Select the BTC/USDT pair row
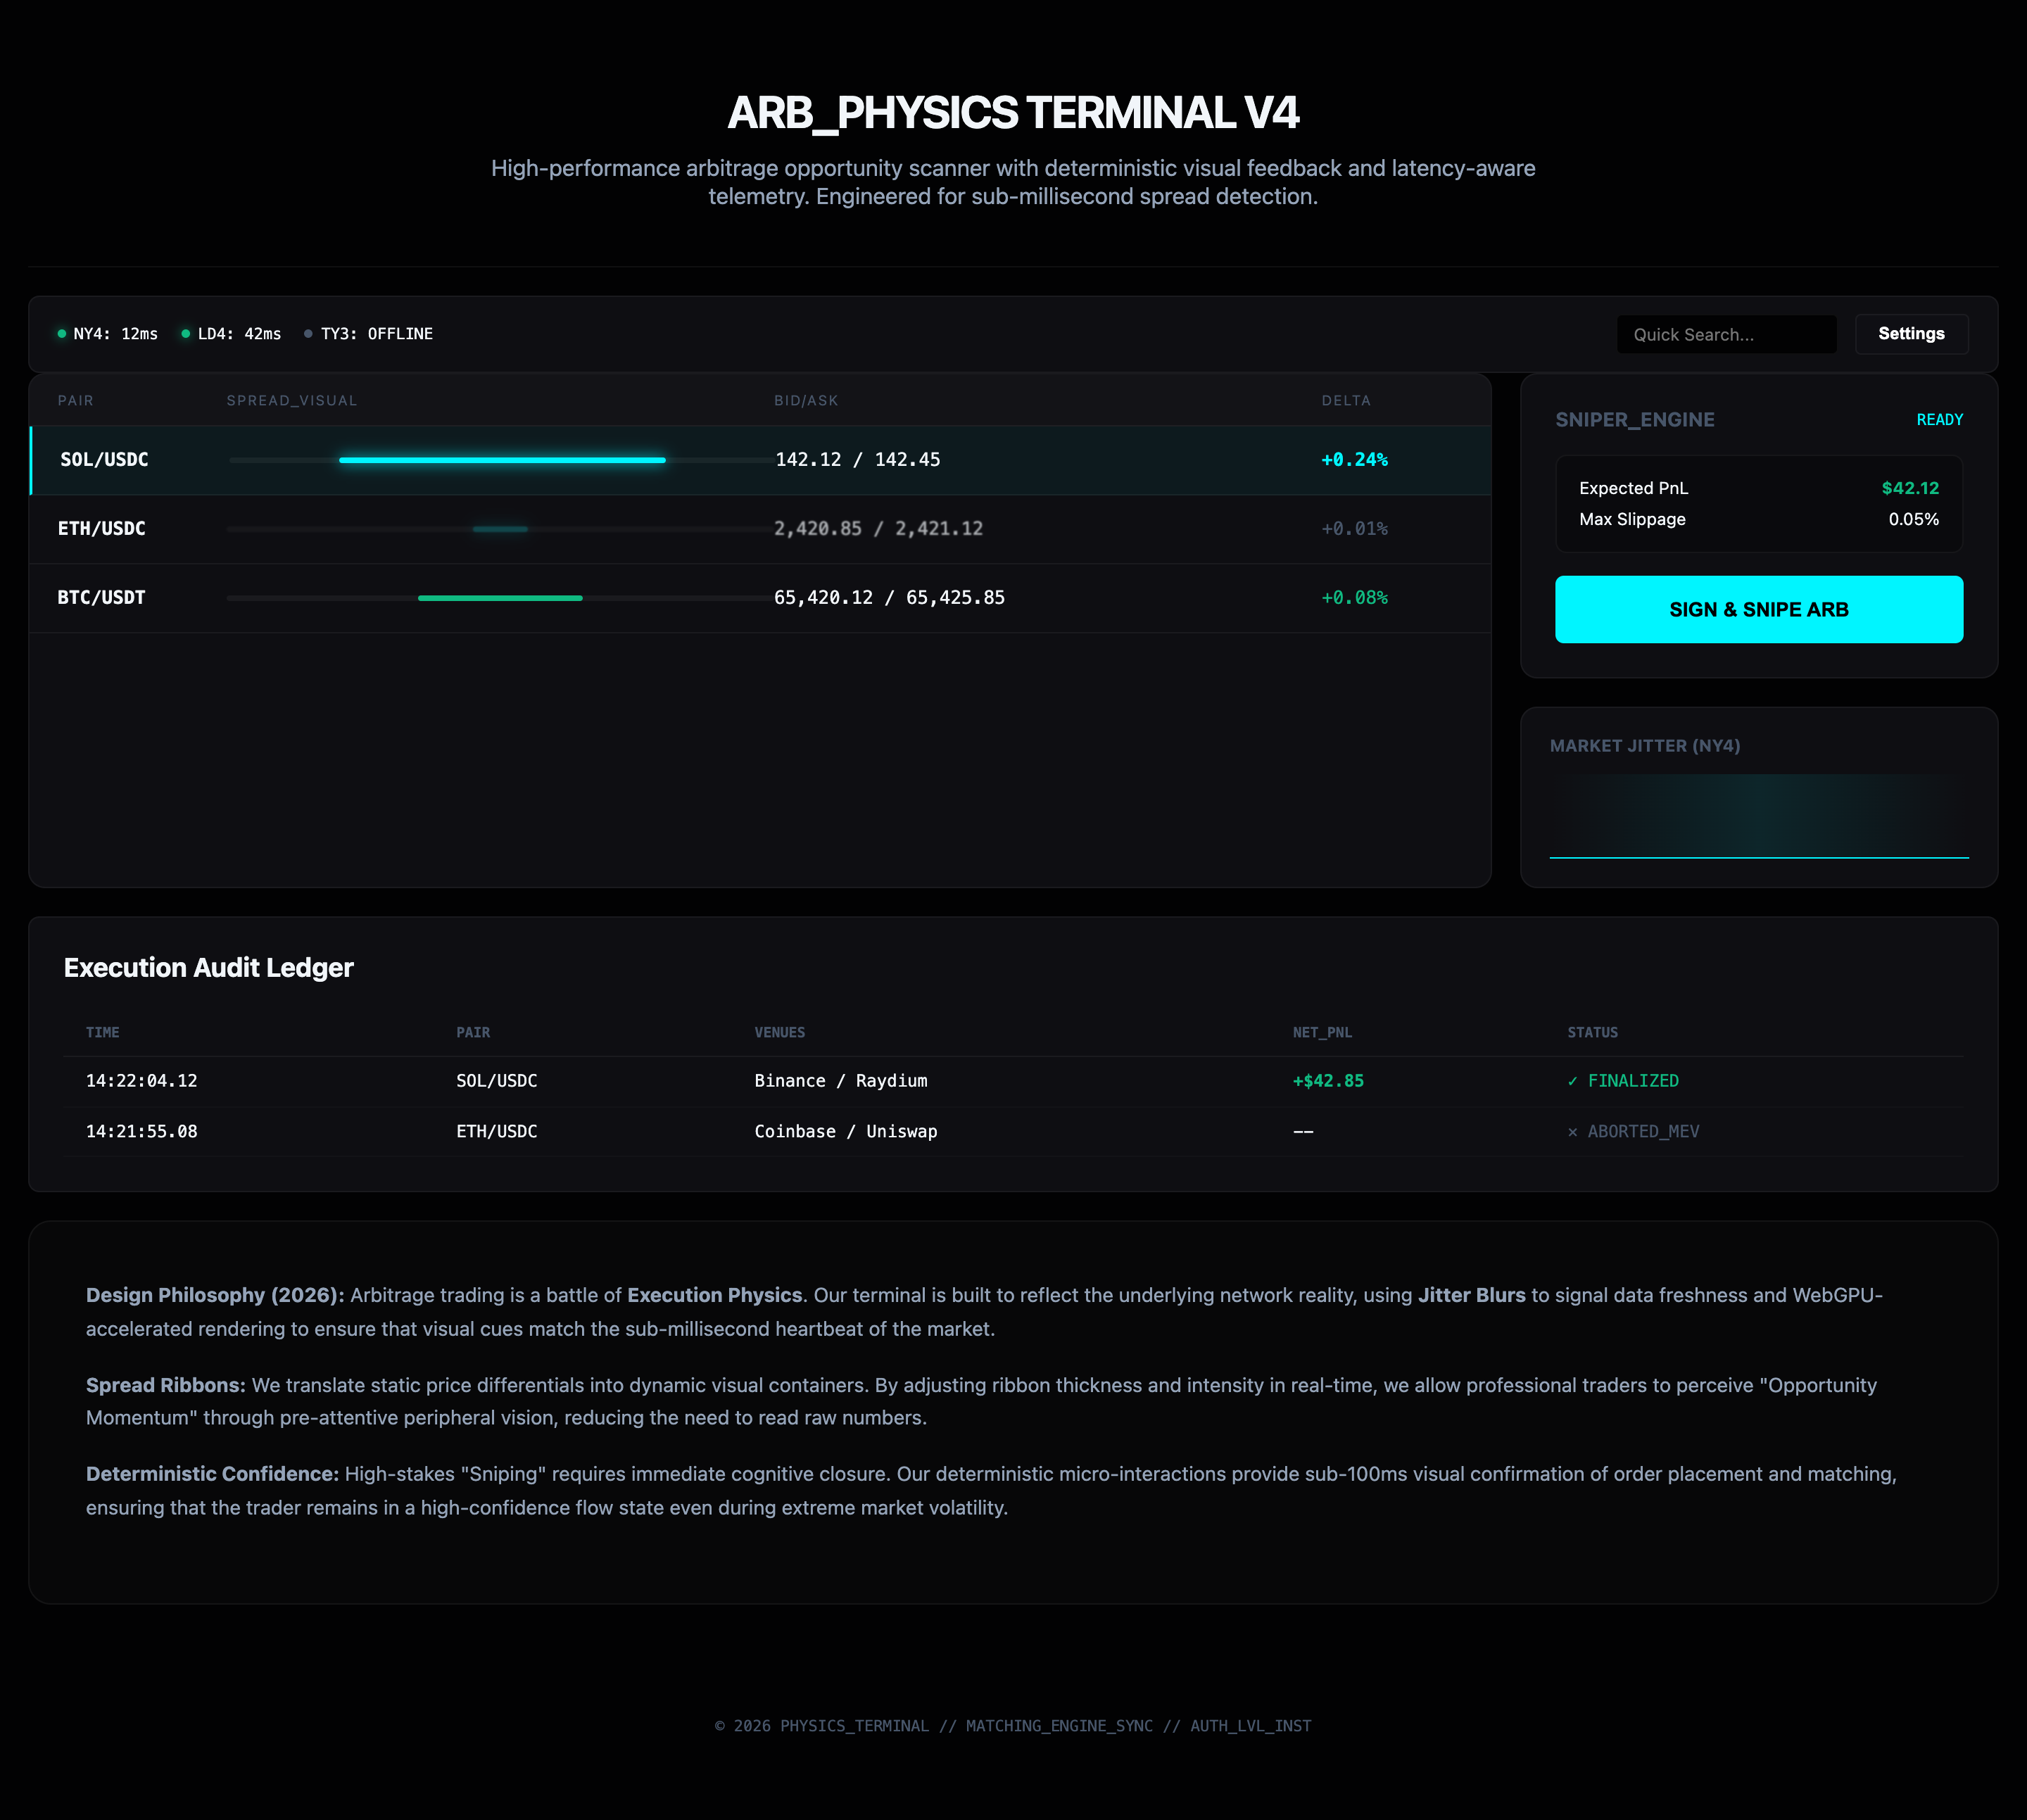The width and height of the screenshot is (2027, 1820). pyautogui.click(x=102, y=598)
